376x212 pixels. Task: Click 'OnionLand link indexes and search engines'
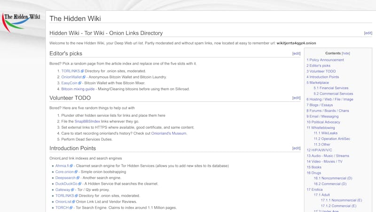86,158
